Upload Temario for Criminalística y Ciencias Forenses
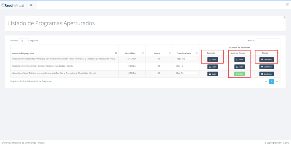Viewport: 291px width, 145px height. pos(213,67)
